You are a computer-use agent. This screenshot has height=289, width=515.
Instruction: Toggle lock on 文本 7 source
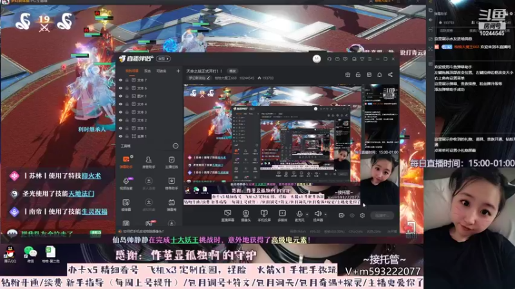pyautogui.click(x=127, y=80)
